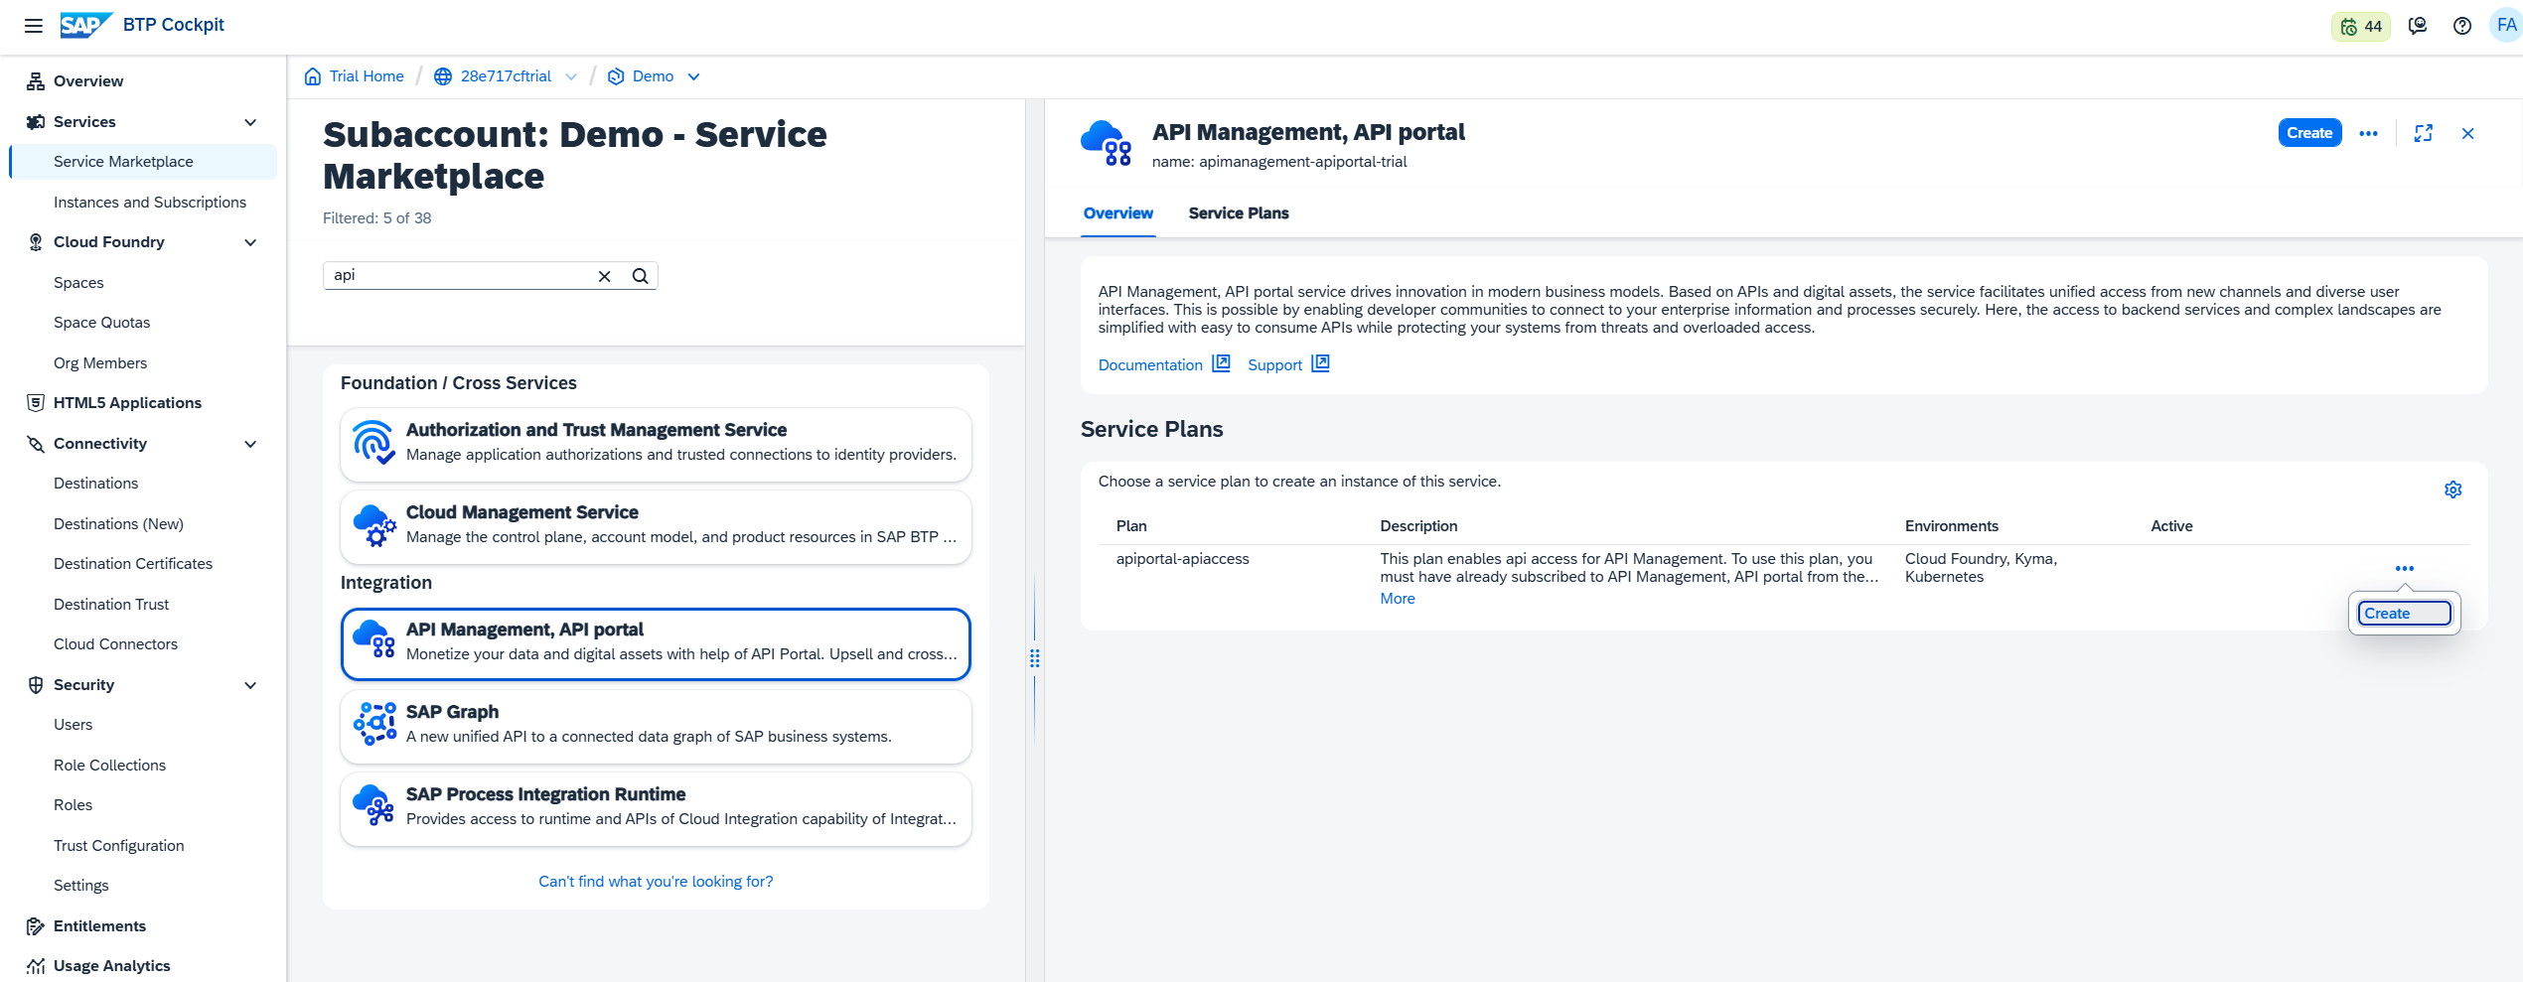Open the FA user profile avatar

2505,26
